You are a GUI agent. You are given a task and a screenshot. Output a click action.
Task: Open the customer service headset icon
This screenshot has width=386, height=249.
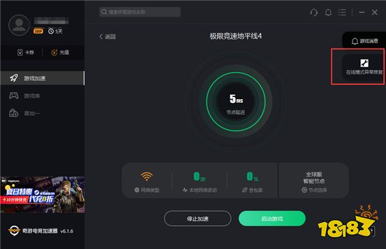click(x=314, y=12)
